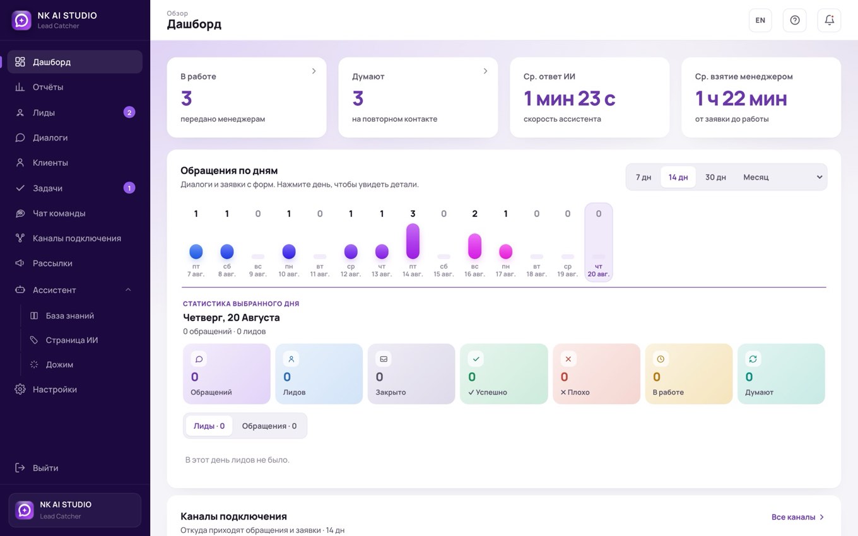
Task: Select the 7 дн period tab
Action: coord(643,177)
